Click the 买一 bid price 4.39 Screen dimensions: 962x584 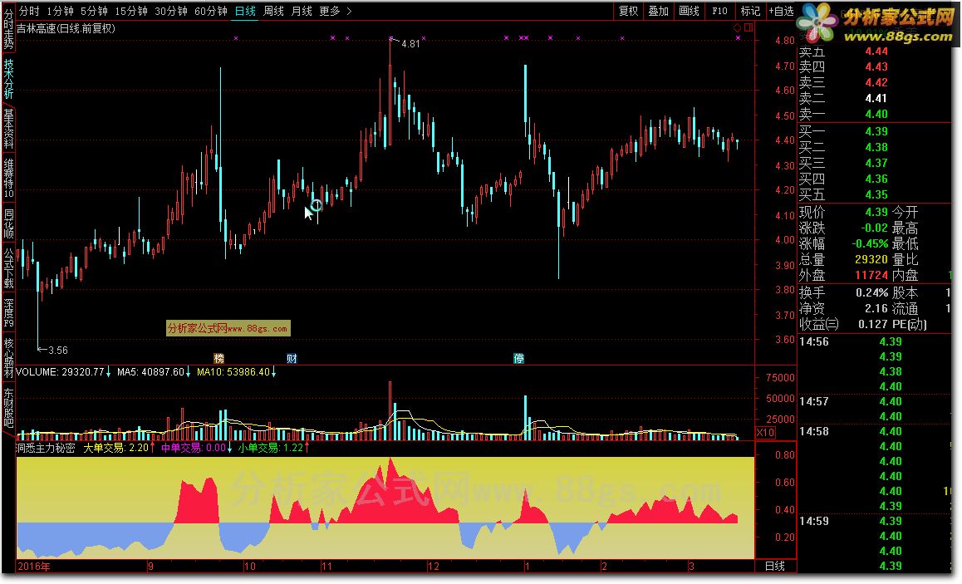point(876,131)
